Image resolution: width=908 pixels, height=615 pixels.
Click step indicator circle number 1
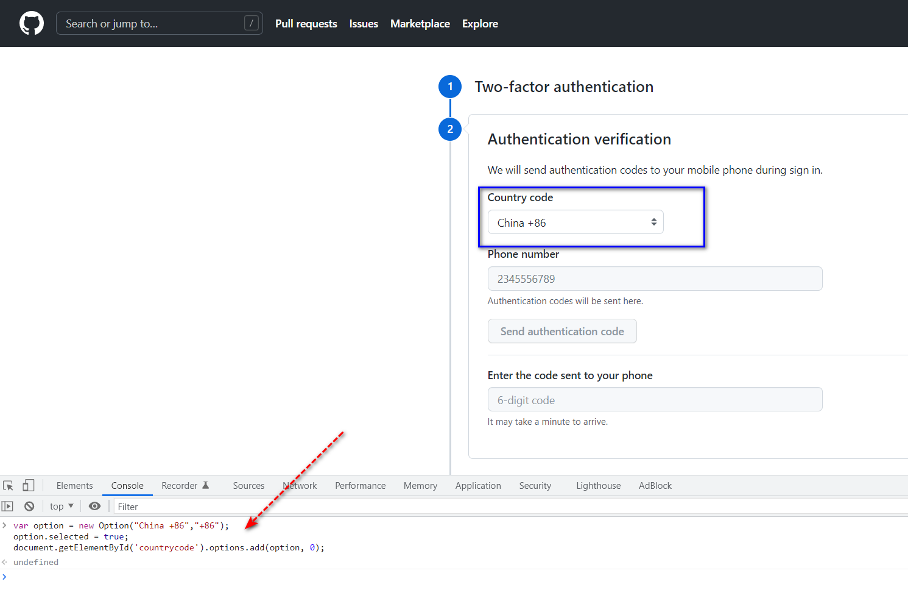tap(450, 87)
